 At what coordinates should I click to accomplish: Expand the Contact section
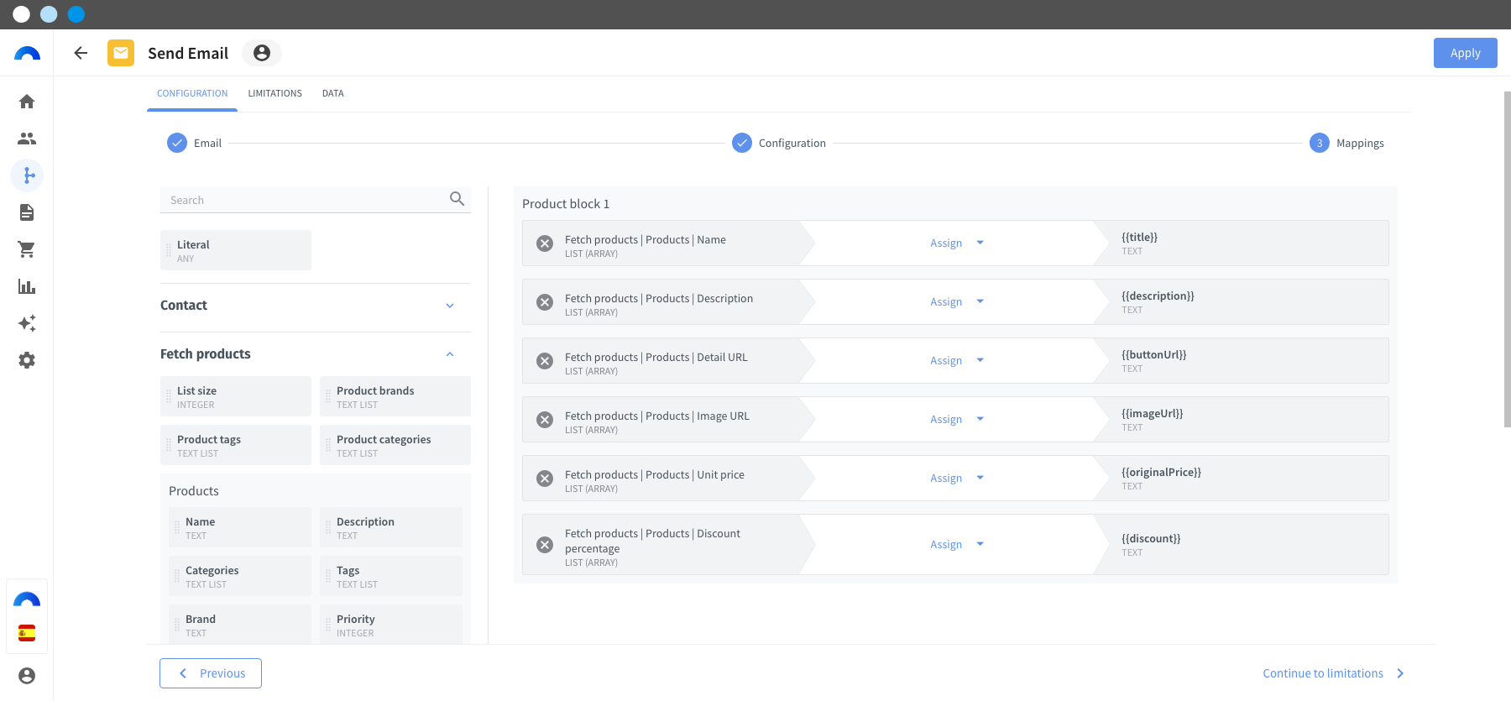450,306
